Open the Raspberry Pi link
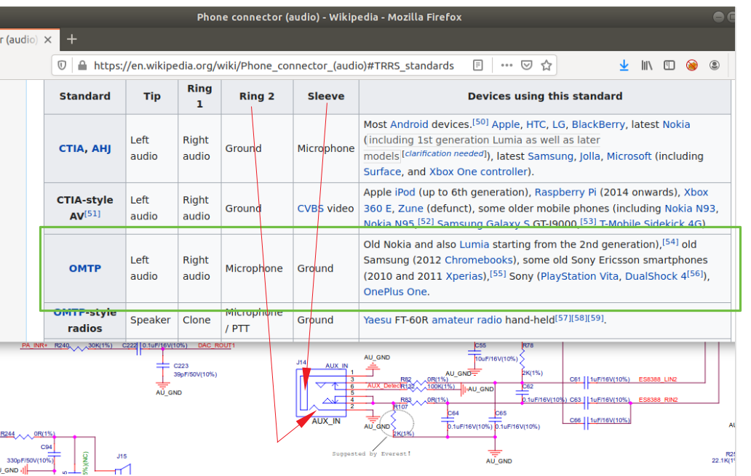The image size is (751, 476). tap(565, 193)
